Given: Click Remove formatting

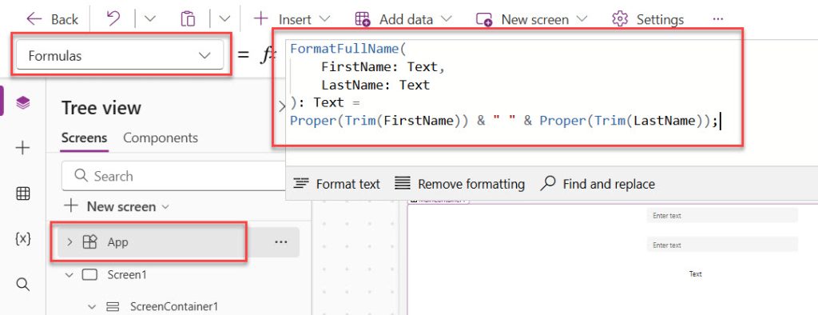Looking at the screenshot, I should coord(459,184).
